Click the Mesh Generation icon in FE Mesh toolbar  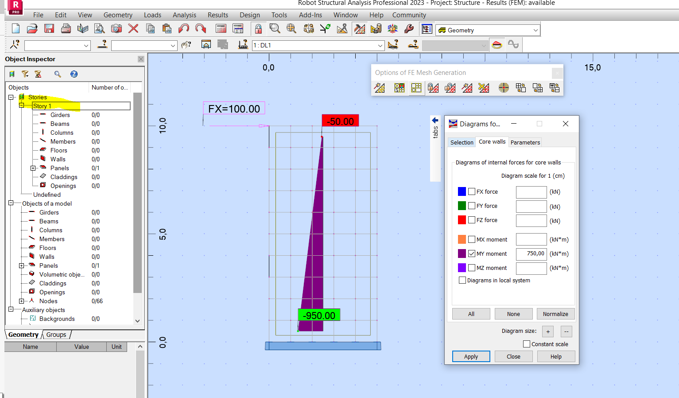[x=380, y=88]
